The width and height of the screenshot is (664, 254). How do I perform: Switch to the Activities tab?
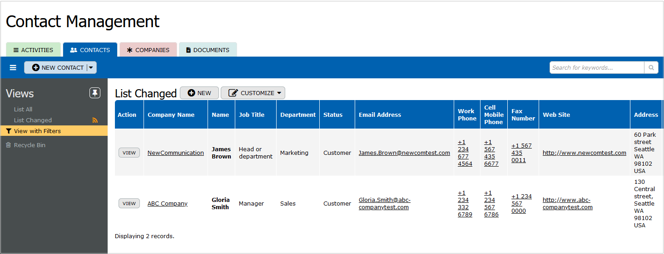33,50
